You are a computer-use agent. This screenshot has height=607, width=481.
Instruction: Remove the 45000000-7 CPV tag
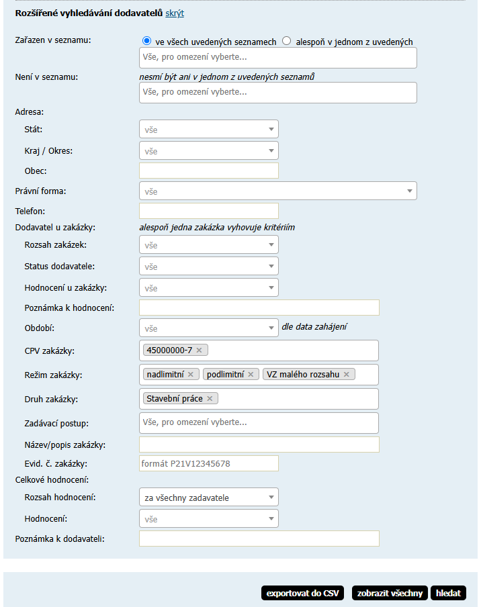199,351
